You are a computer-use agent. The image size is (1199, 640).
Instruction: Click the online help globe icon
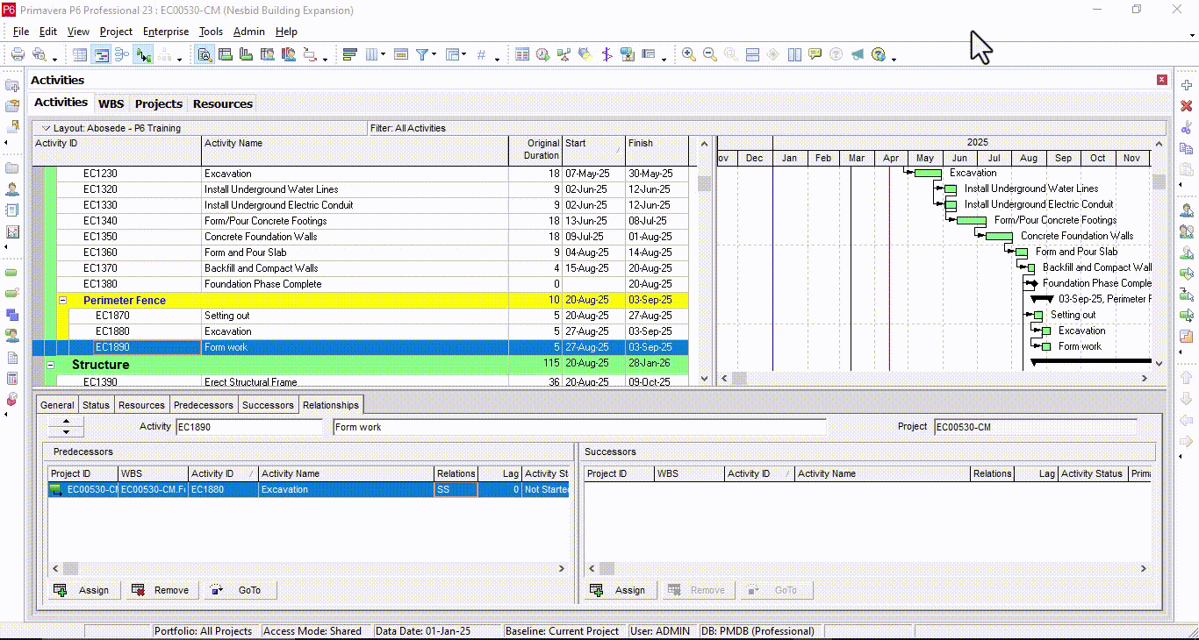click(x=879, y=54)
